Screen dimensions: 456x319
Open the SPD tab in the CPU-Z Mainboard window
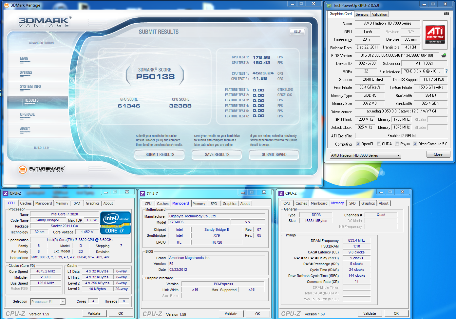click(x=214, y=204)
